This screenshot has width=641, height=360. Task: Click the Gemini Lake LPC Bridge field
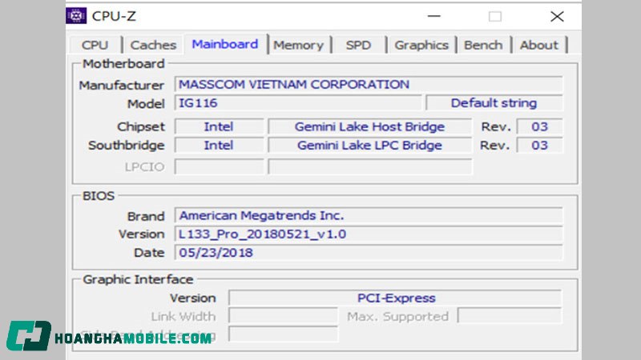[369, 145]
